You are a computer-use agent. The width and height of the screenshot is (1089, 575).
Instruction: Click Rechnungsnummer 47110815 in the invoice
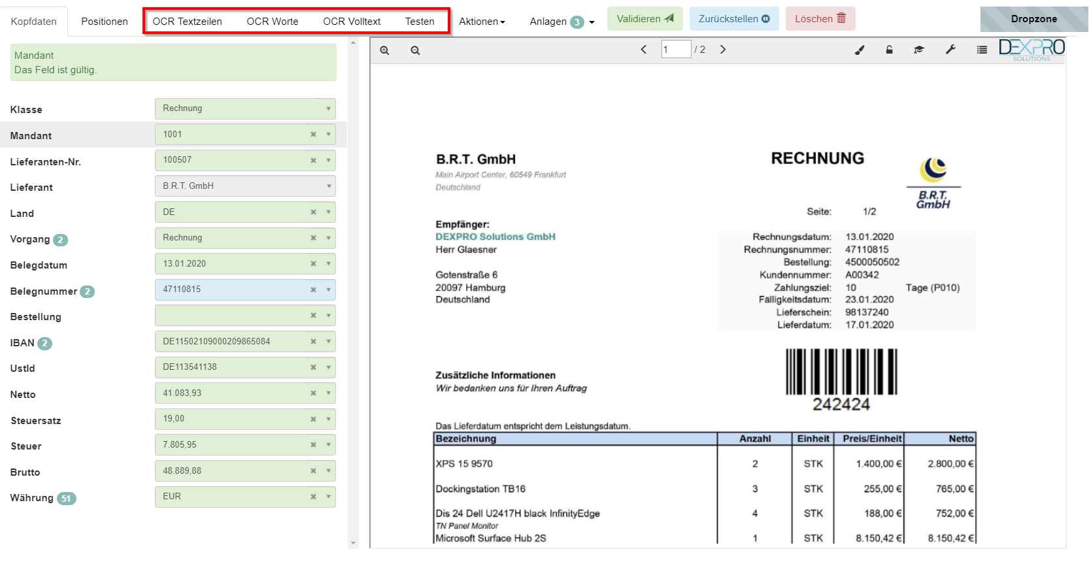[x=867, y=250]
